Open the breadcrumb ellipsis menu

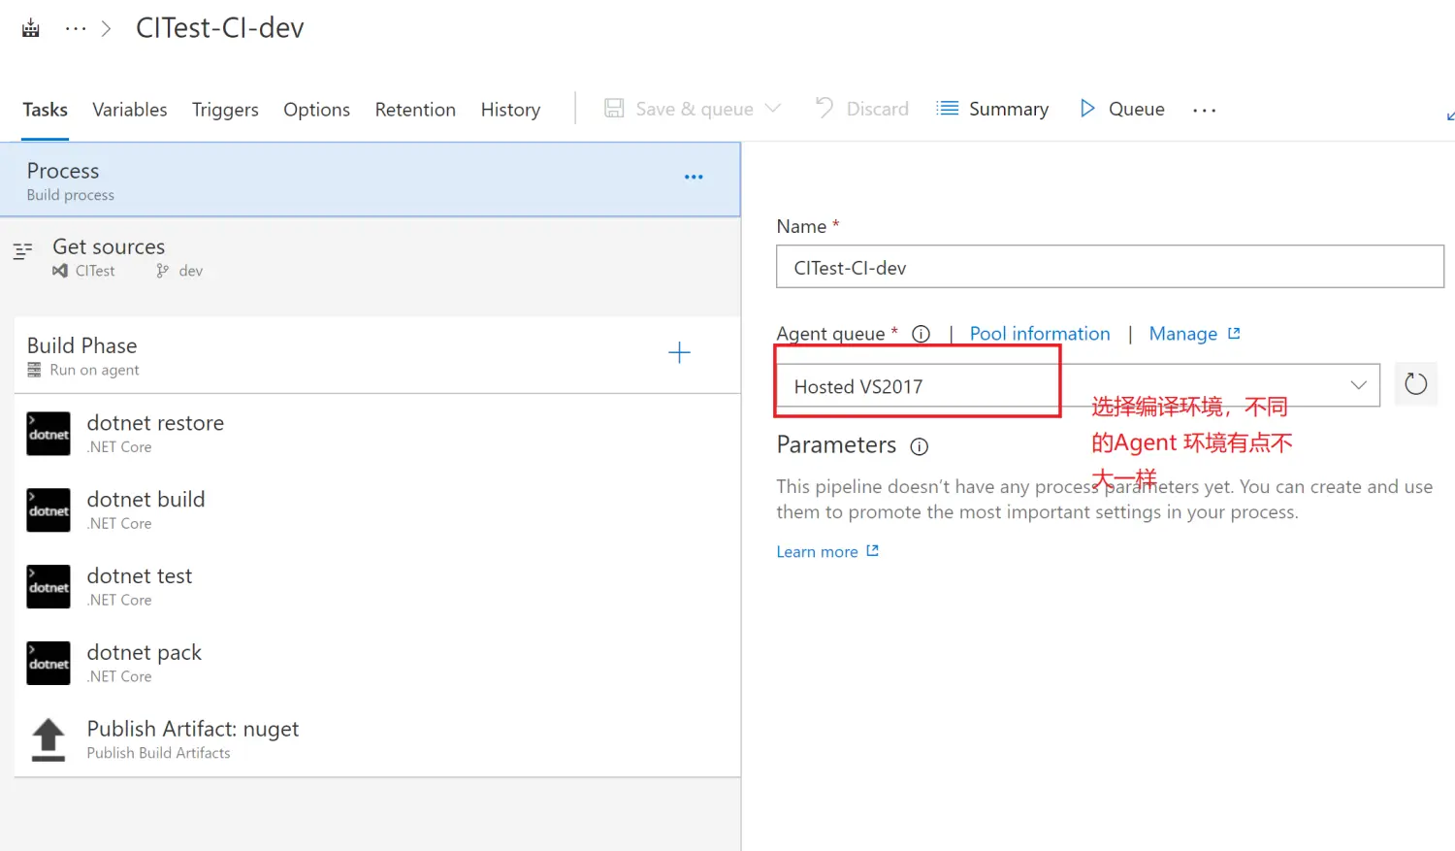coord(76,29)
